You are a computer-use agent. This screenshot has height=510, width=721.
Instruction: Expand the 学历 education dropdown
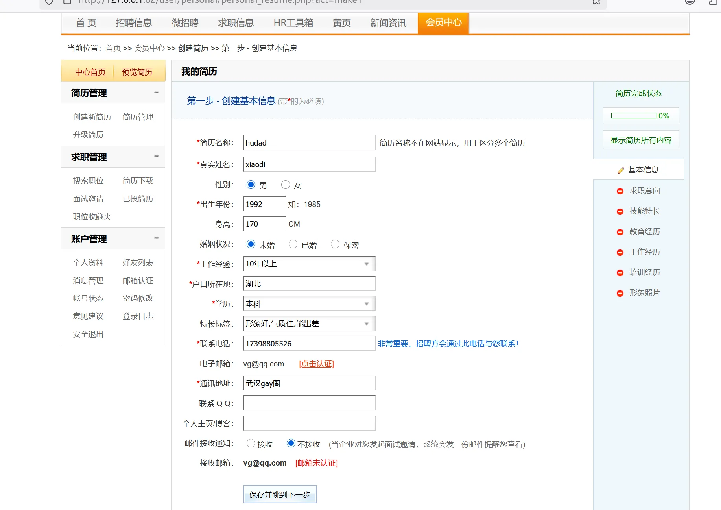309,304
